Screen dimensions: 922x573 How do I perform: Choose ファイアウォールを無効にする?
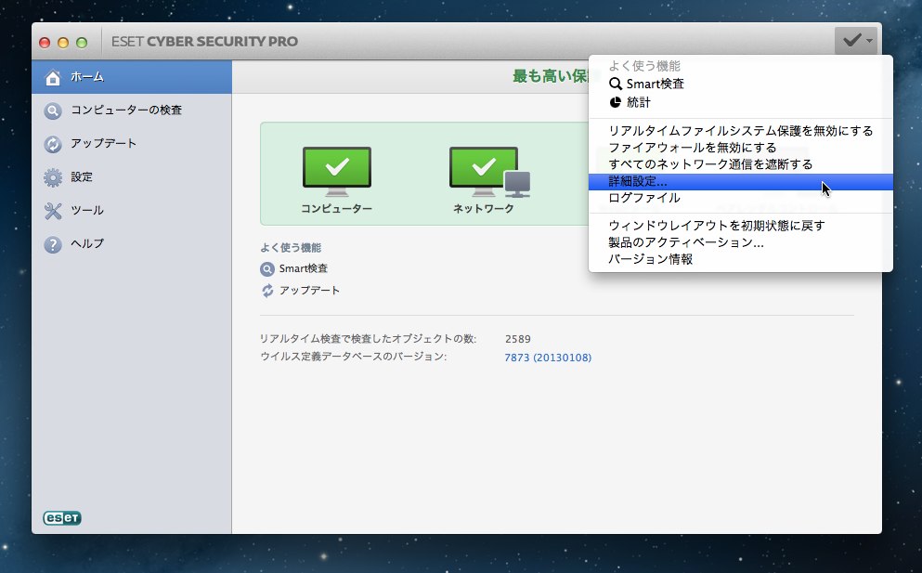pyautogui.click(x=740, y=147)
